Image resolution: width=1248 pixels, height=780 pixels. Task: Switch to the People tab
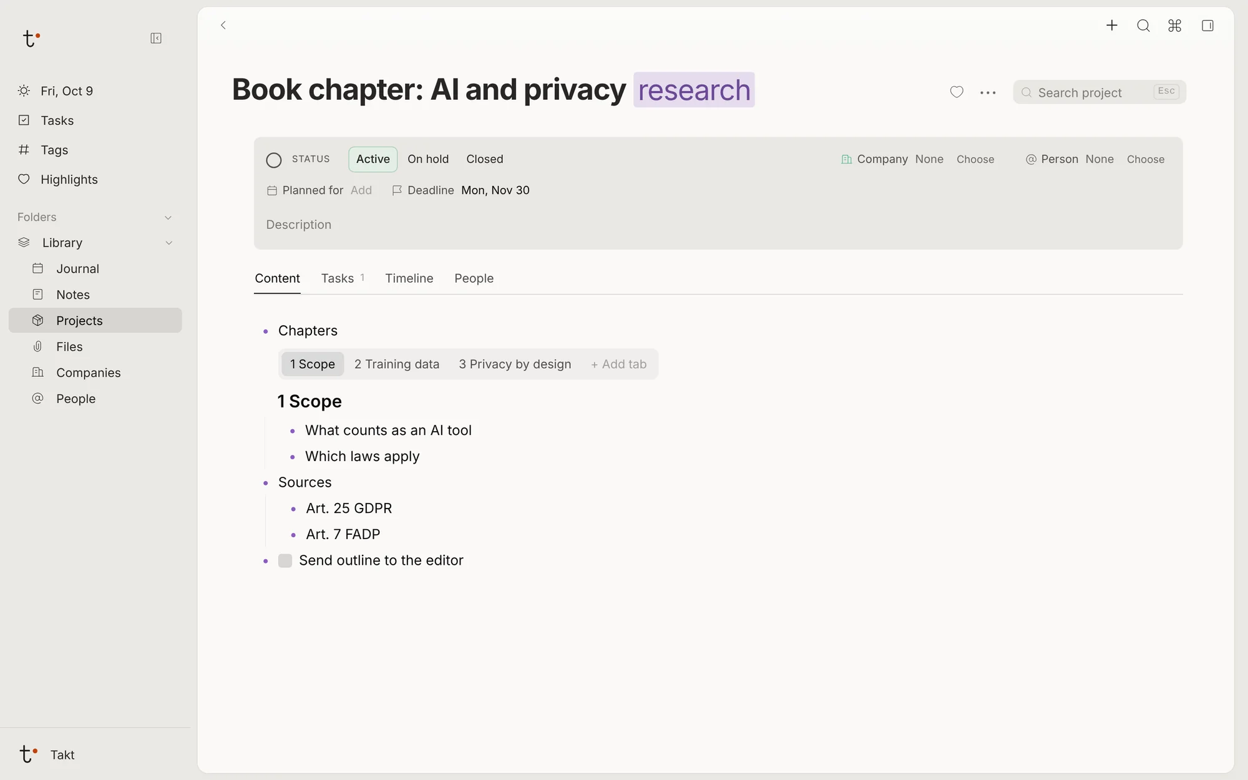point(474,278)
